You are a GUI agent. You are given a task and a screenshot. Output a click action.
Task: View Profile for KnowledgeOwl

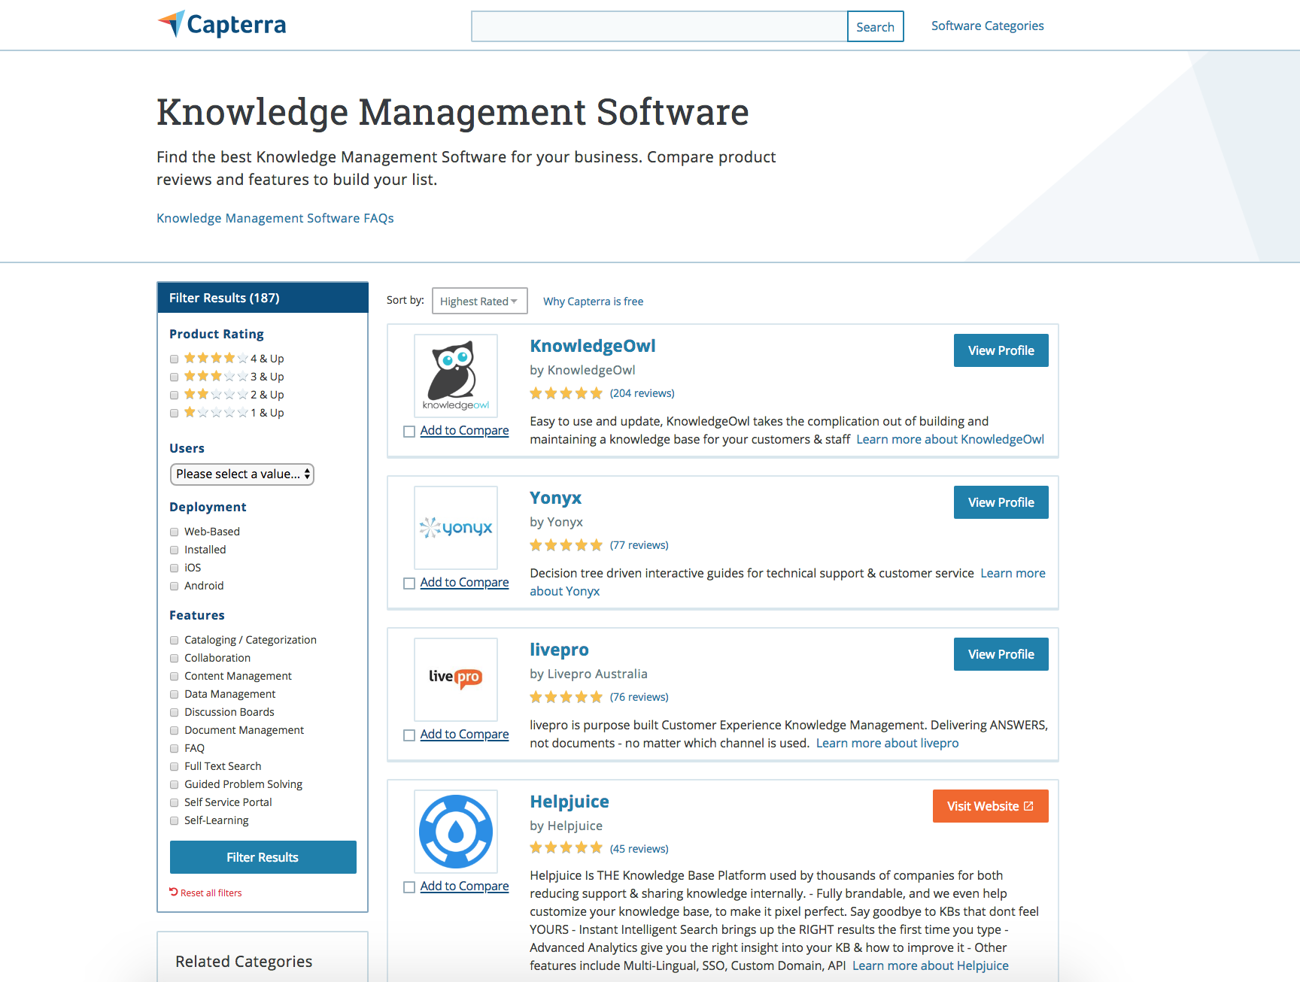coord(1001,350)
